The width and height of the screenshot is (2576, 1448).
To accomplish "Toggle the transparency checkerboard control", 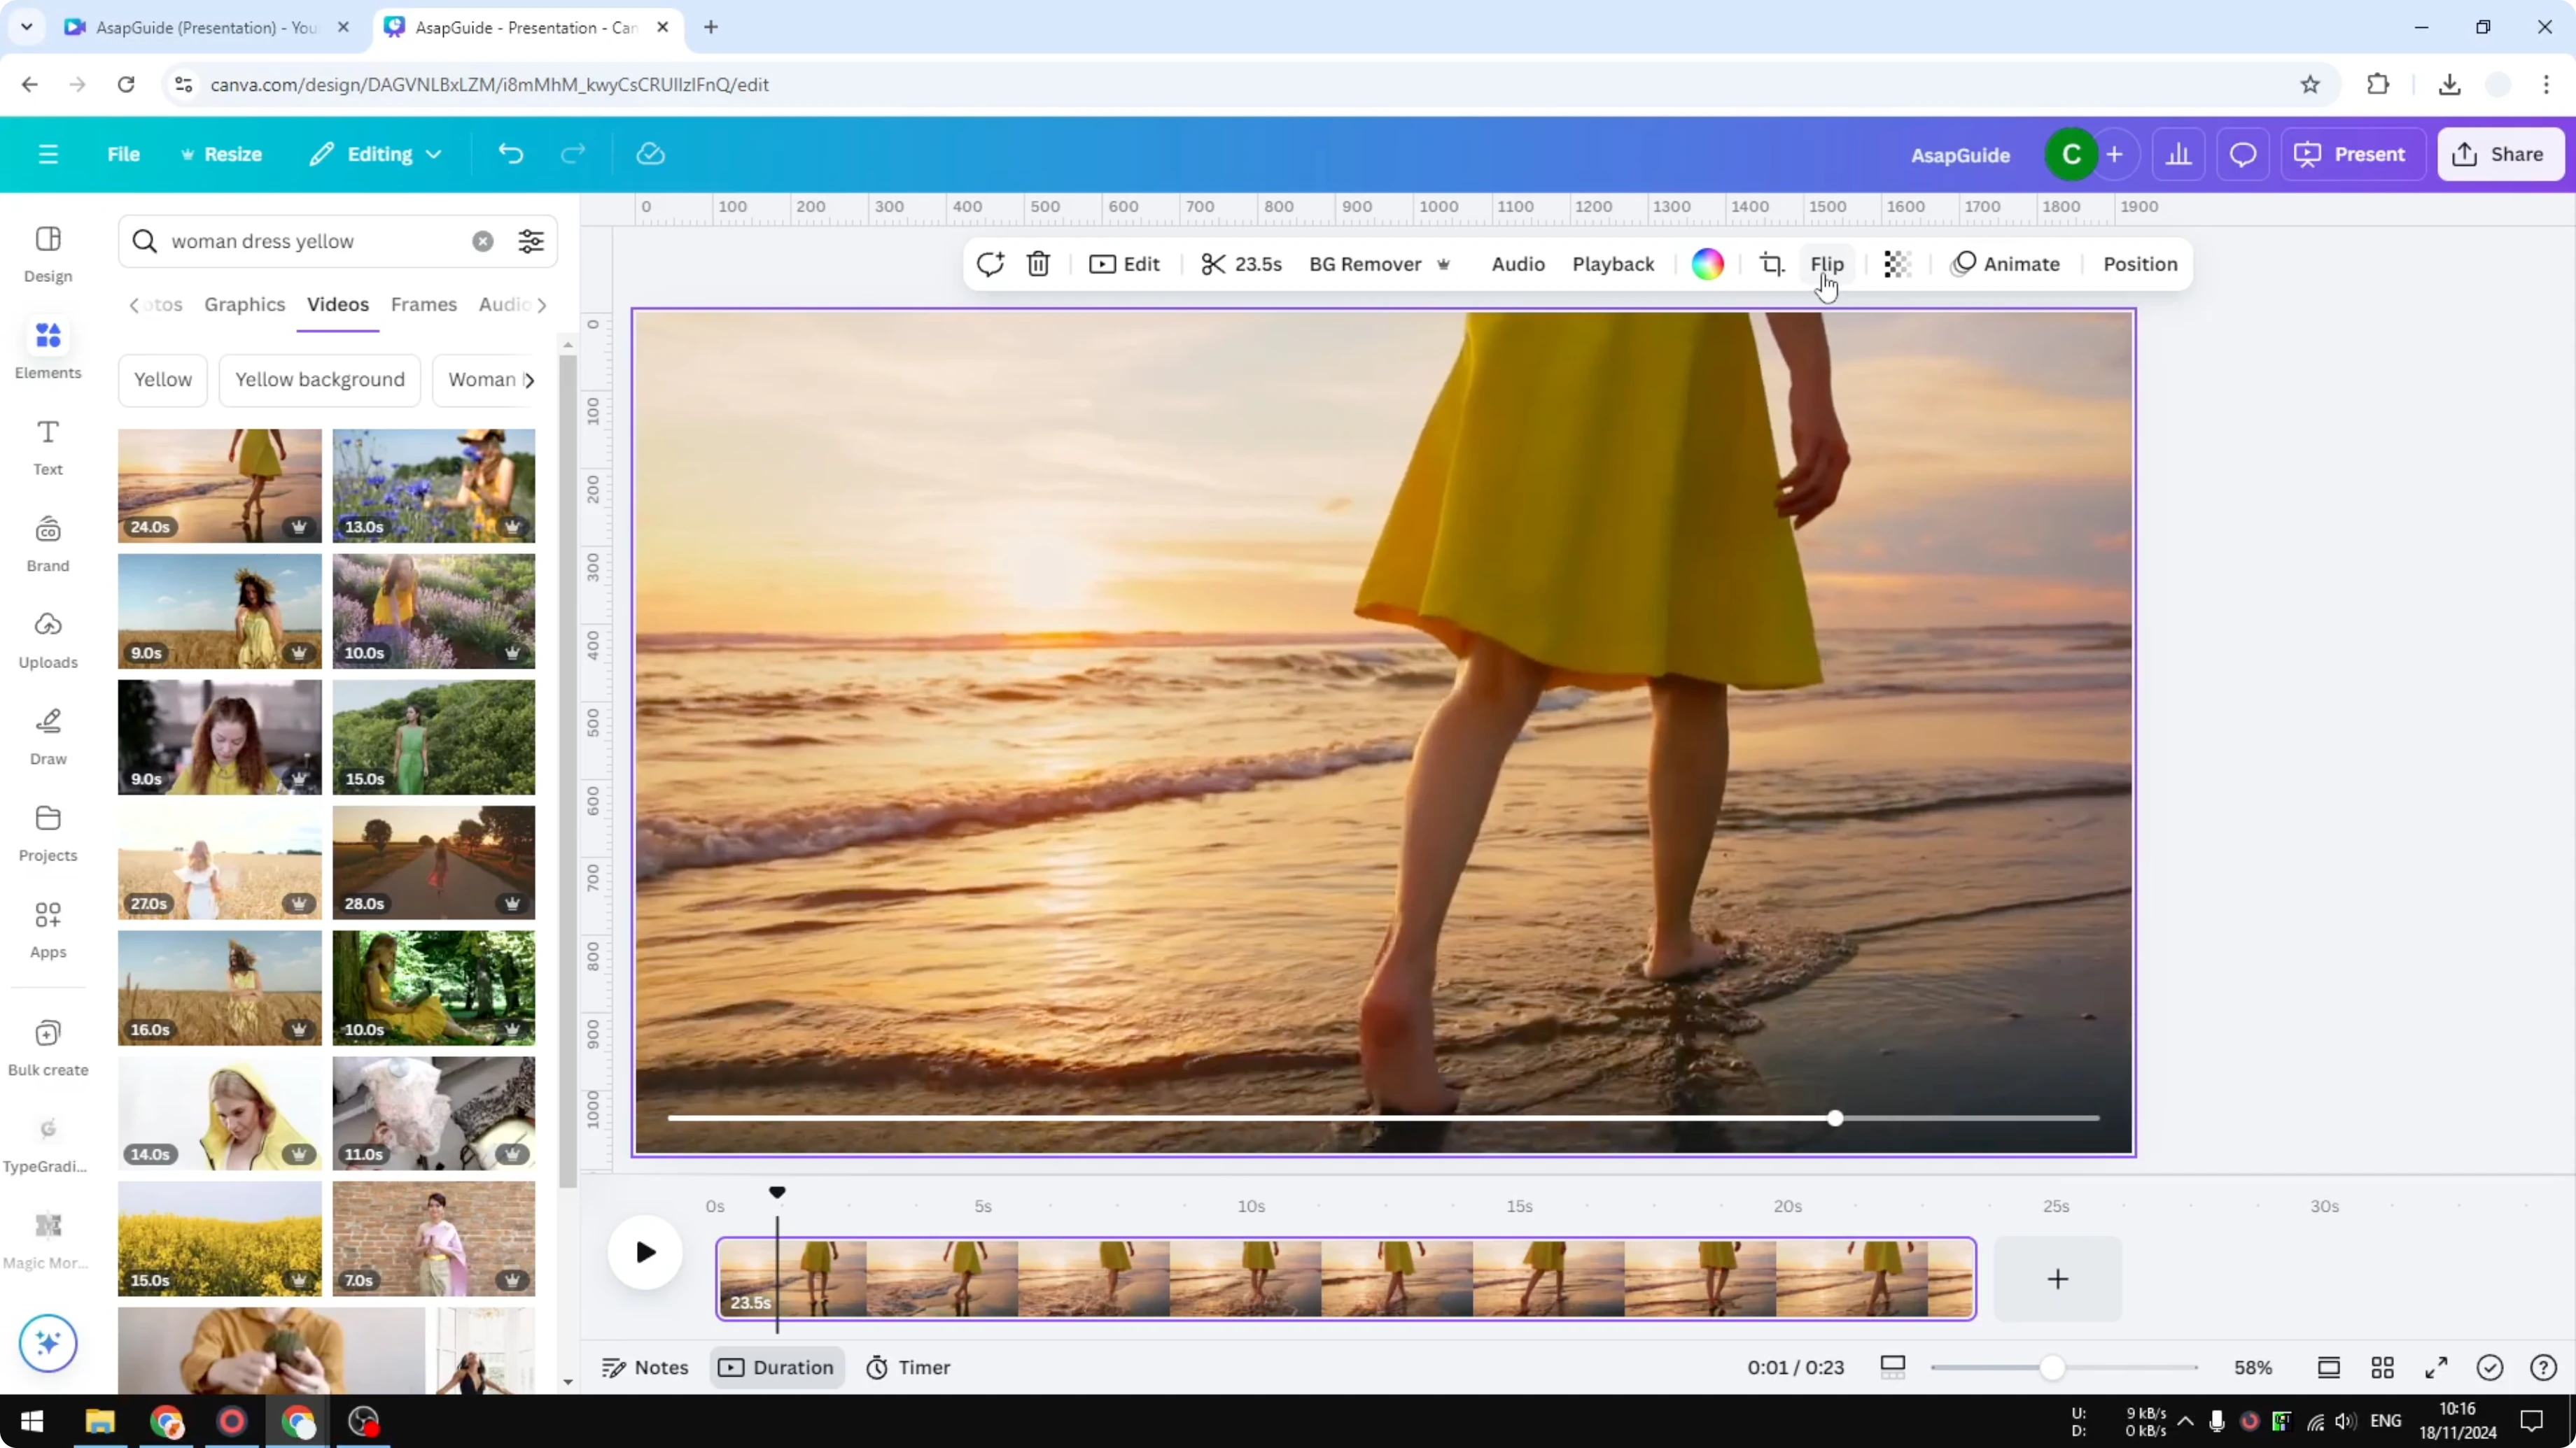I will coord(1897,264).
